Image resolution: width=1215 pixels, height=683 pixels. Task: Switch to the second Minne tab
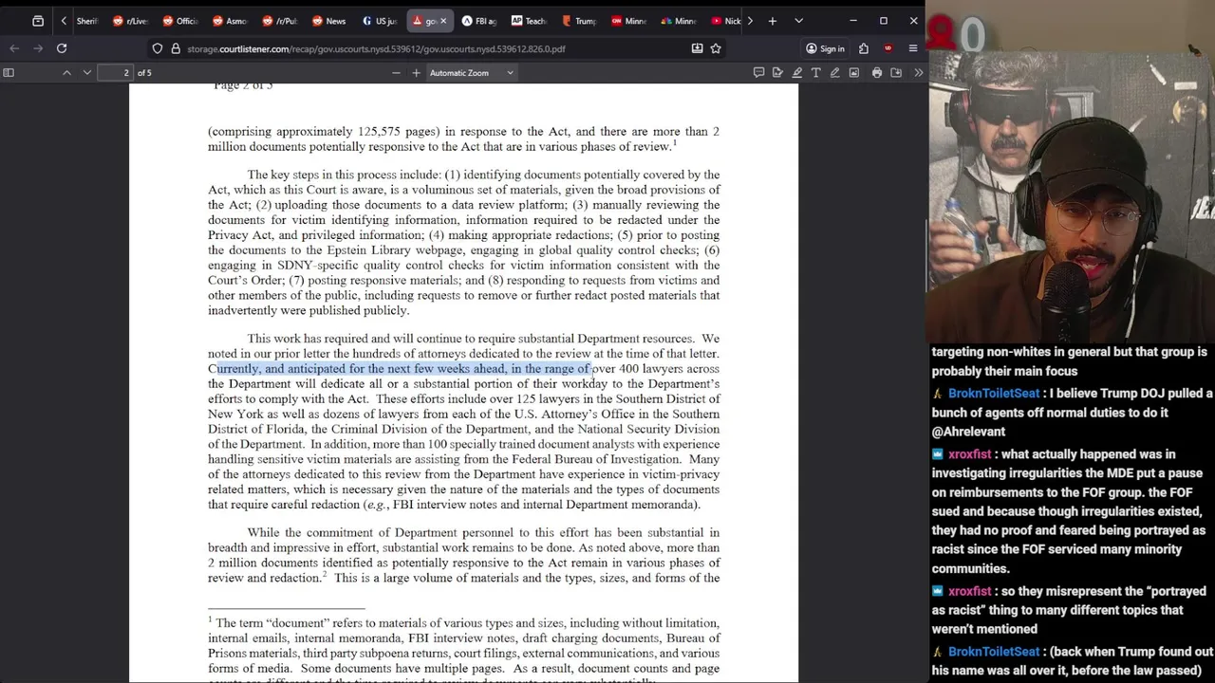(677, 21)
